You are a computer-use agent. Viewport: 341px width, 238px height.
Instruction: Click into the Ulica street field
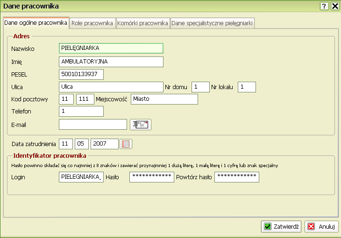click(111, 87)
